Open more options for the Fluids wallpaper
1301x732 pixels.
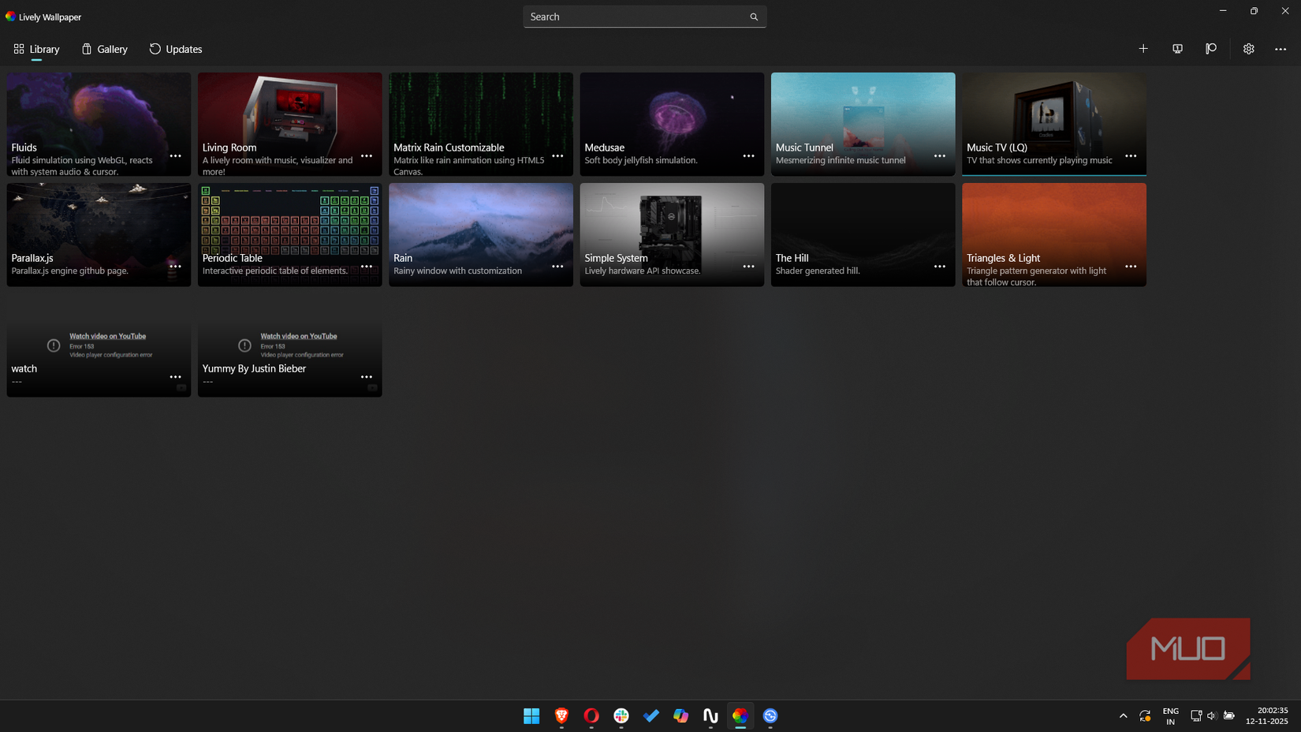click(x=175, y=156)
